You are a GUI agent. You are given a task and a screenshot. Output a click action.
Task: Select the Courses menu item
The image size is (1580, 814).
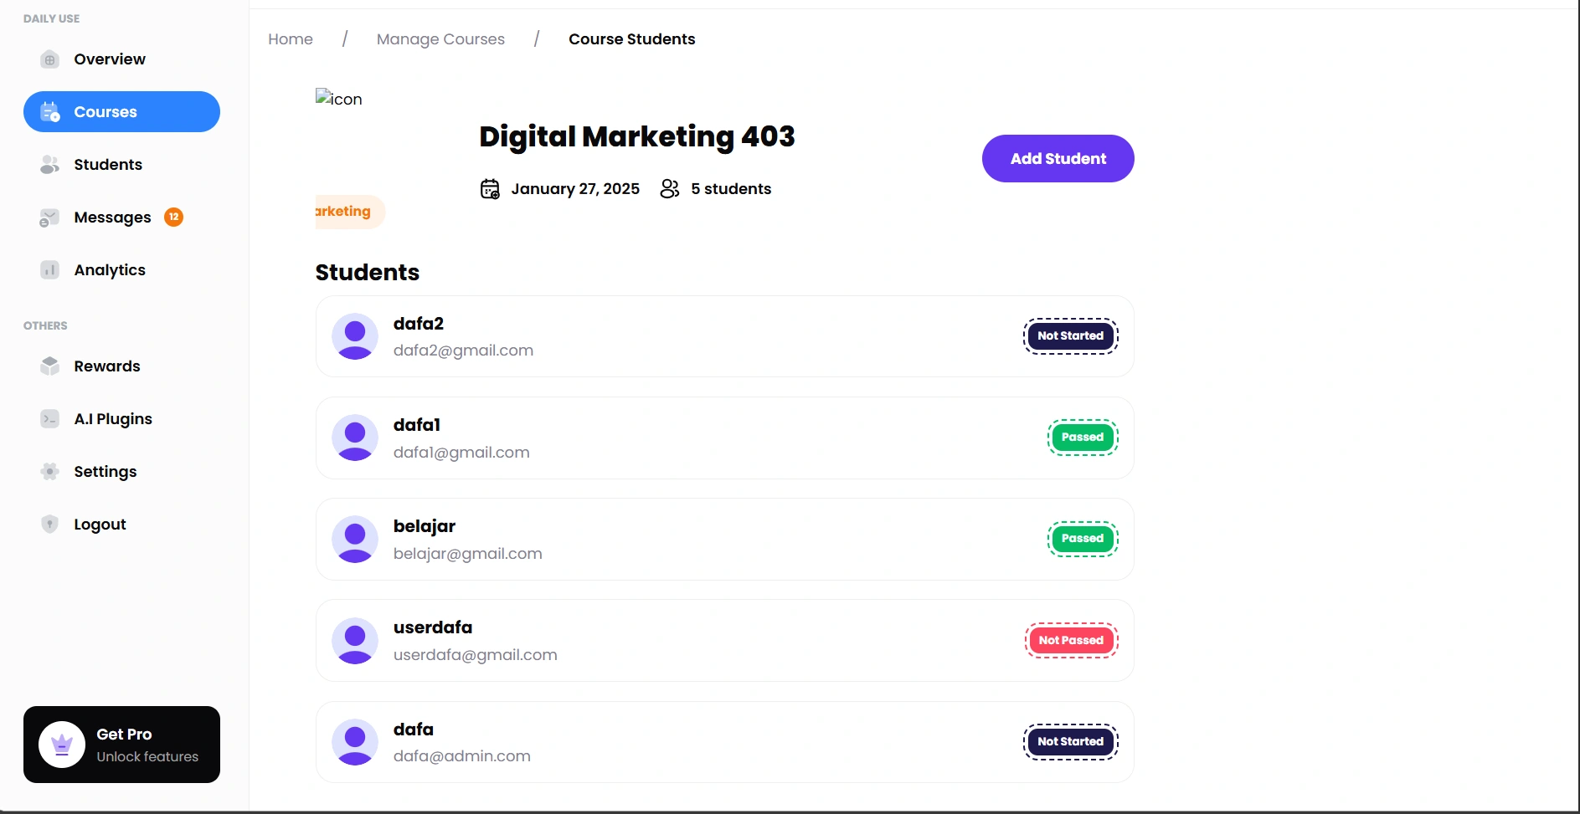tap(121, 112)
